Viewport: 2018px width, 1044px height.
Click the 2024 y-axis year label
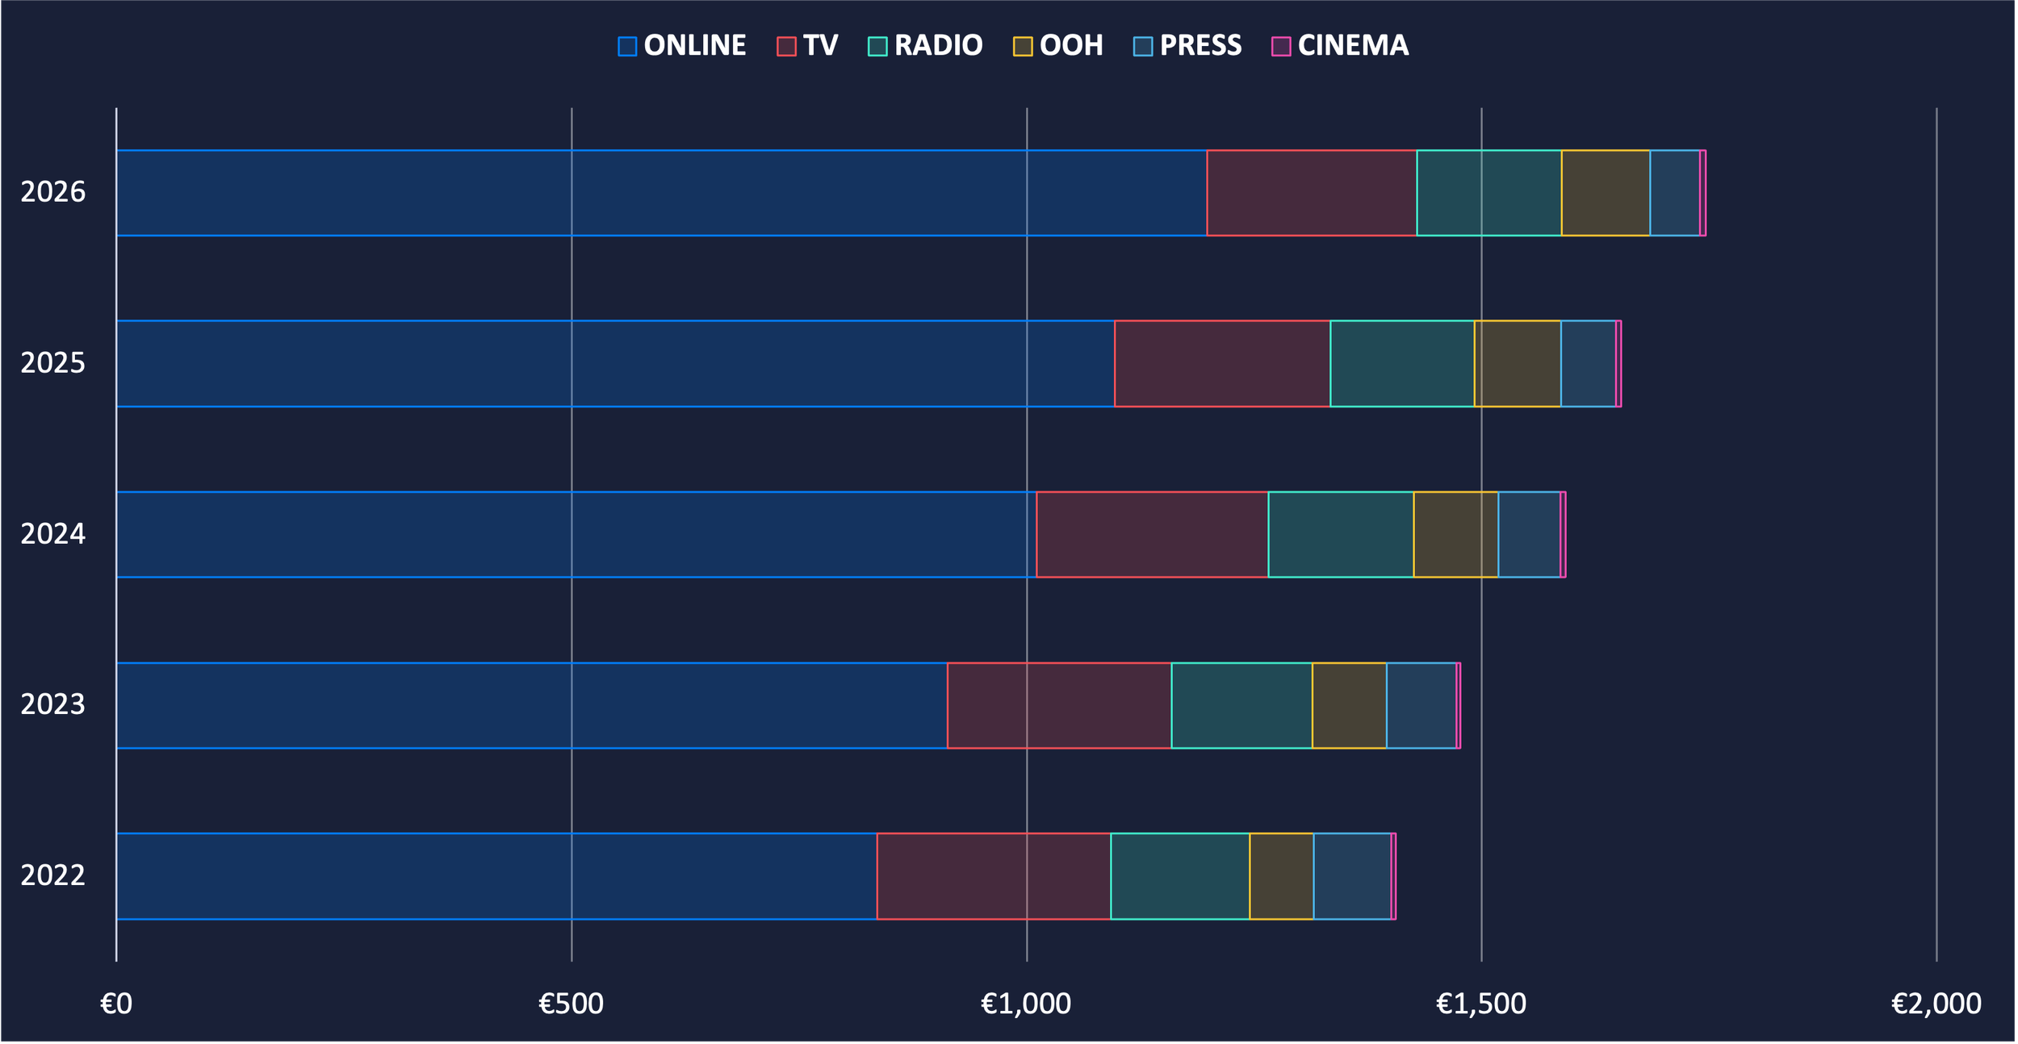coord(52,534)
